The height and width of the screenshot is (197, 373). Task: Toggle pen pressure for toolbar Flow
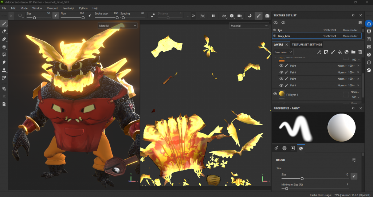(90, 16)
